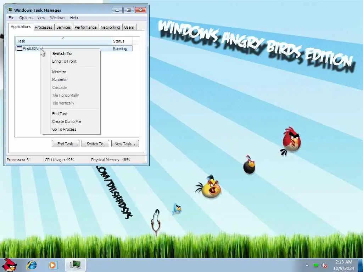
Task: Minimize the Task Manager window
Action: (x=117, y=10)
